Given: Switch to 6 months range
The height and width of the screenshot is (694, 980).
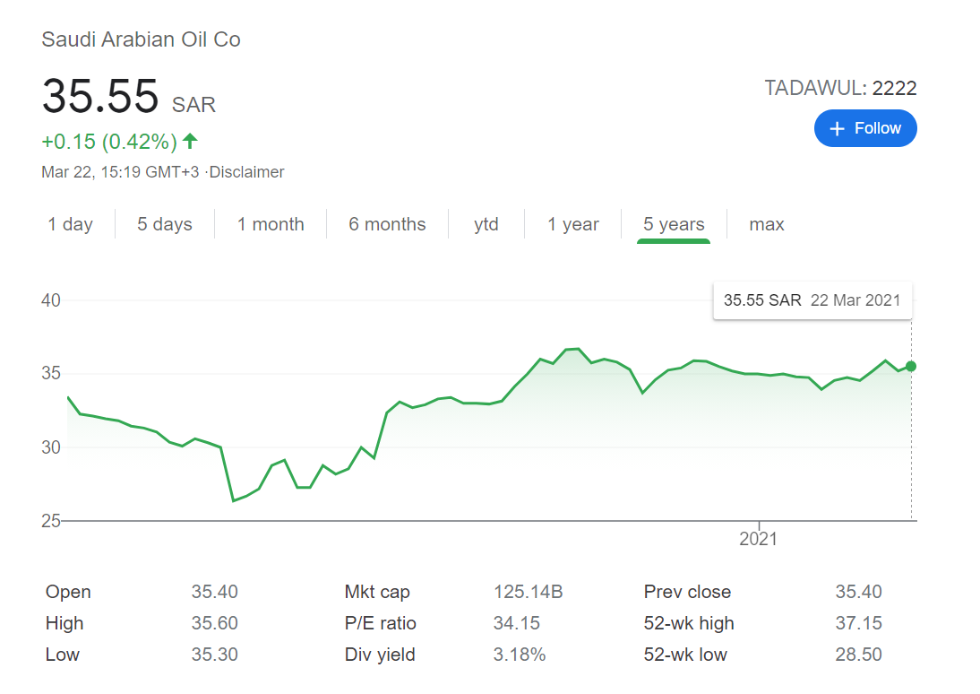Looking at the screenshot, I should 387,224.
